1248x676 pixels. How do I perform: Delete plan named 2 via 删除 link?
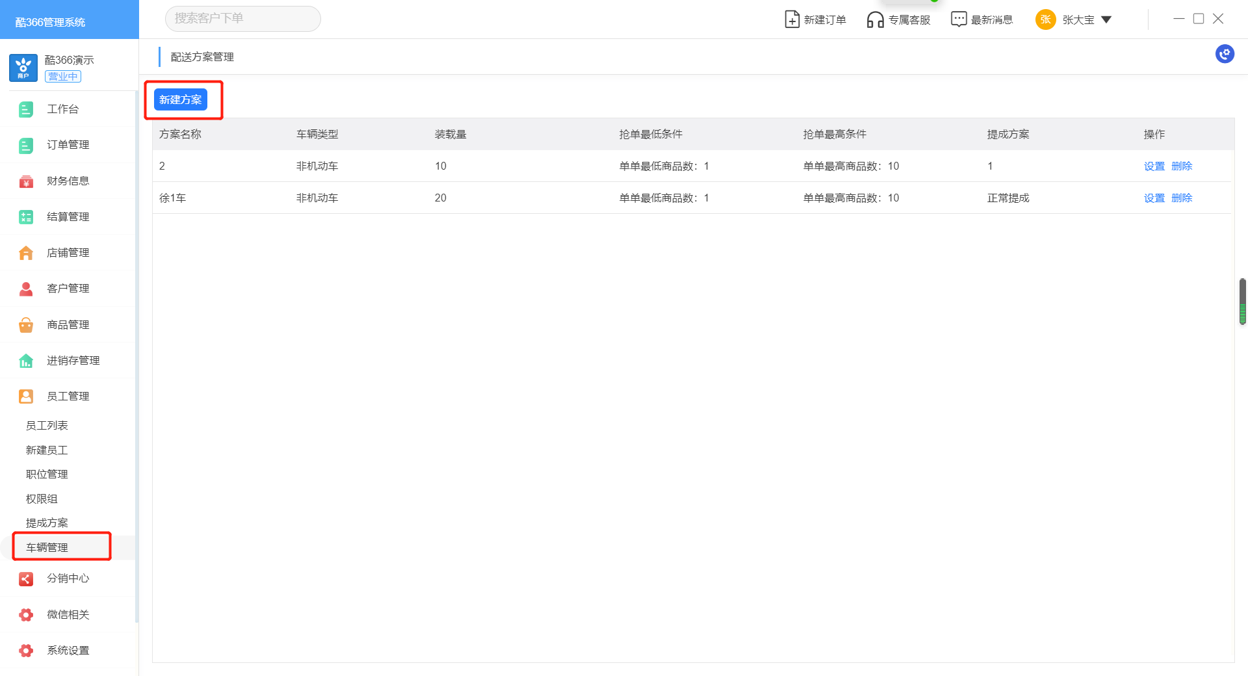point(1182,166)
